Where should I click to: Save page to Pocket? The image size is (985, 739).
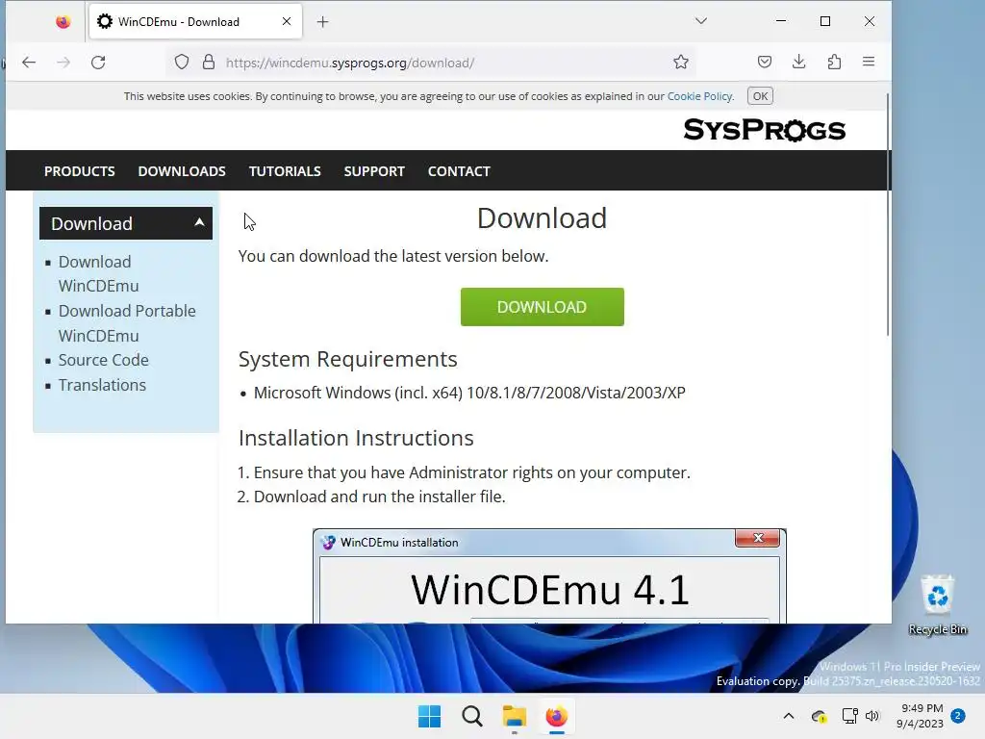765,62
